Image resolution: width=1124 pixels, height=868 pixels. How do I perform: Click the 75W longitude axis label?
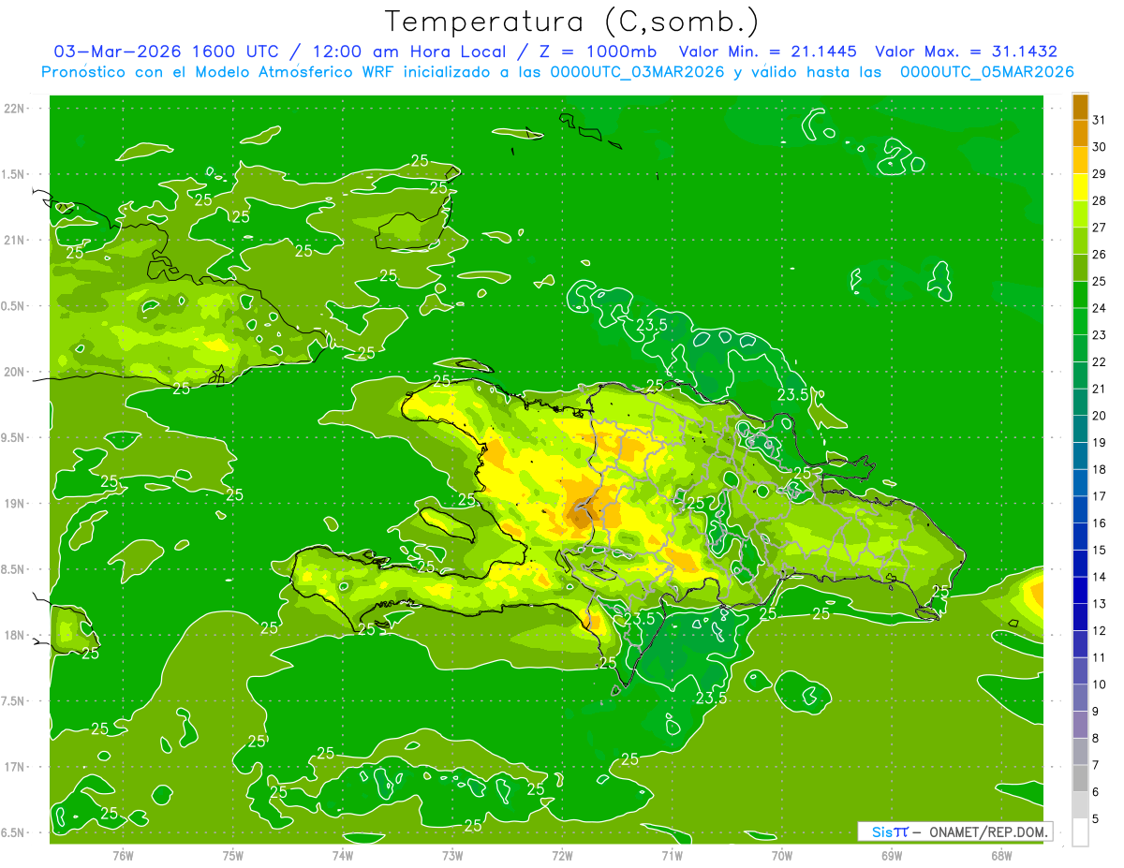click(x=232, y=855)
